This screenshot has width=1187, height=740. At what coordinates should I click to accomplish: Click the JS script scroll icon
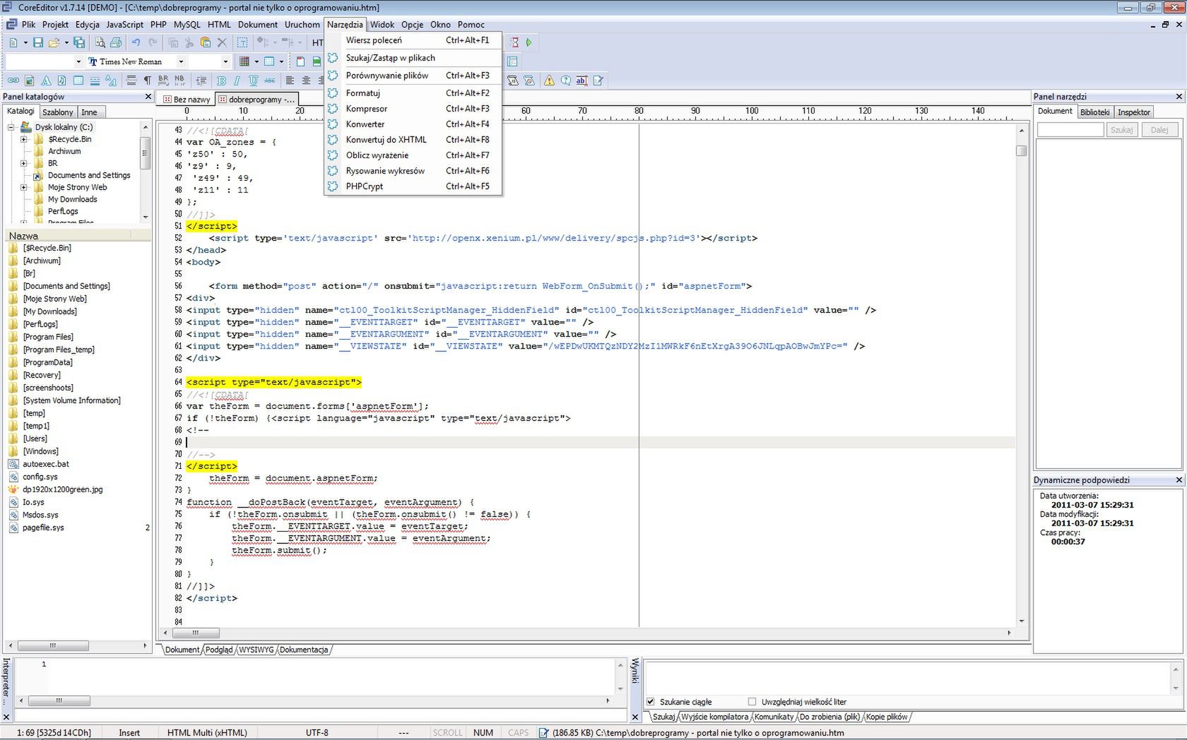[x=513, y=80]
